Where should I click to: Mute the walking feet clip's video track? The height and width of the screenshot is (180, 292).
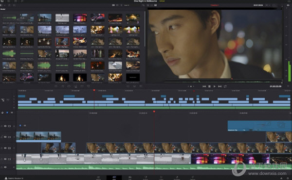tap(5, 159)
